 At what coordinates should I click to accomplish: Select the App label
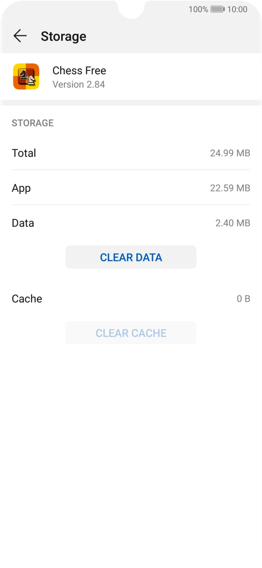point(21,188)
